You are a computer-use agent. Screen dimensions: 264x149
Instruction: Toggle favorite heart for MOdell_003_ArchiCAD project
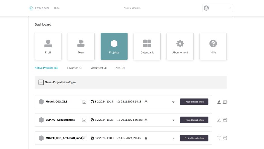[84, 138]
